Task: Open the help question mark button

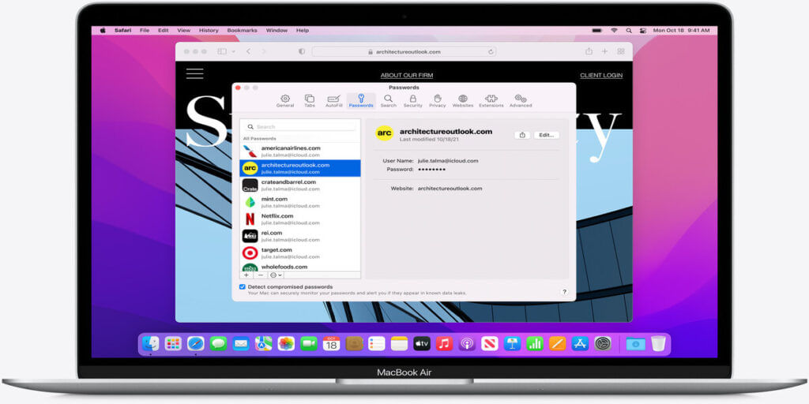Action: [564, 292]
